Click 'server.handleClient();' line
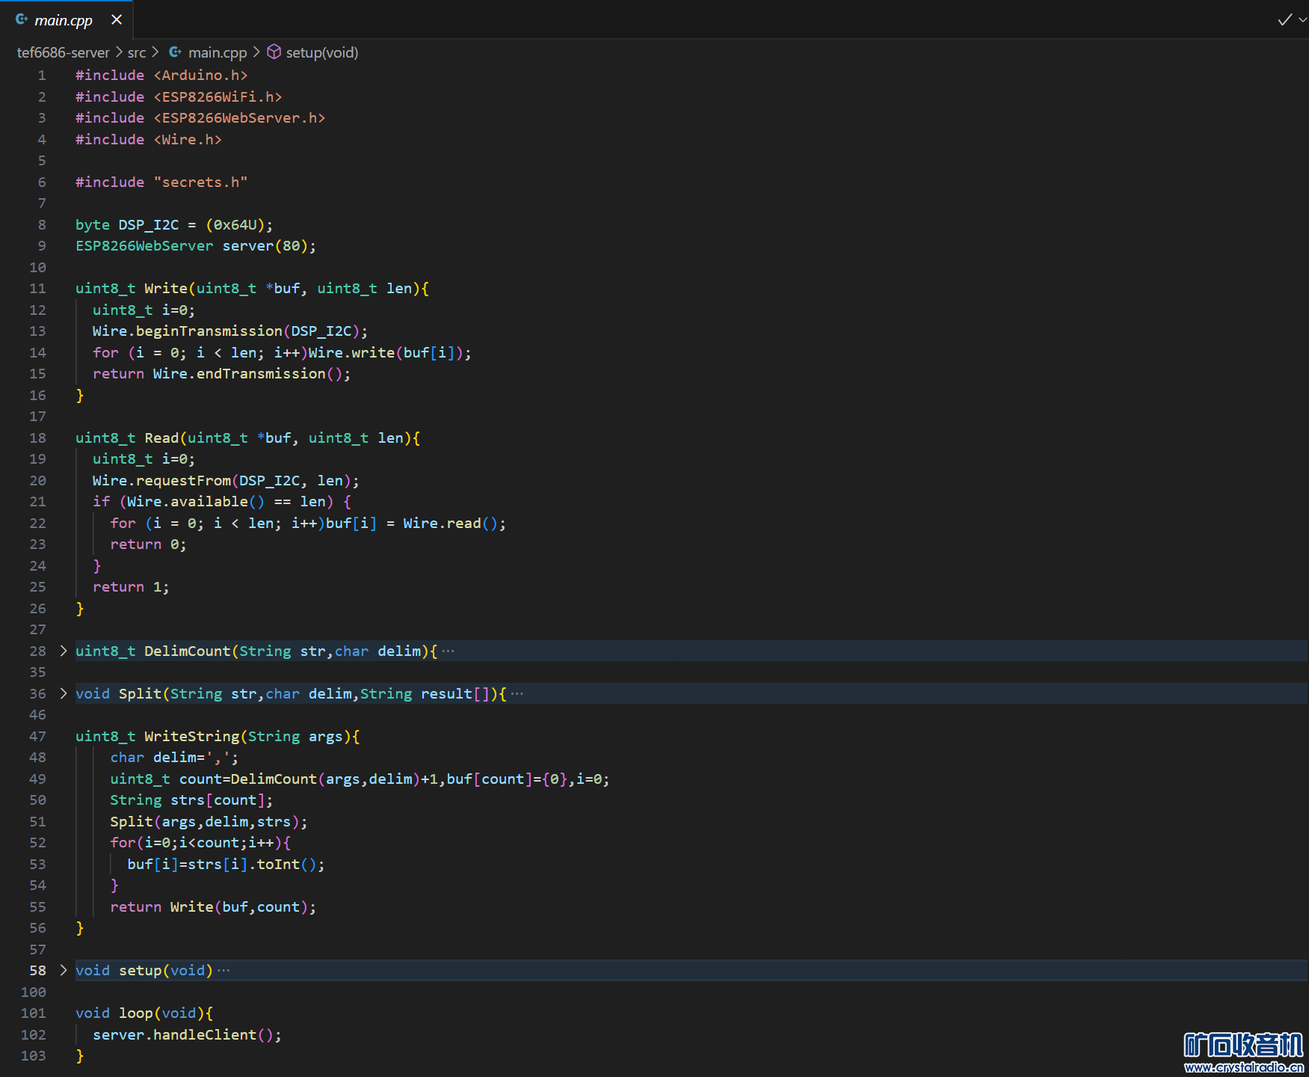The width and height of the screenshot is (1309, 1077). (187, 1035)
